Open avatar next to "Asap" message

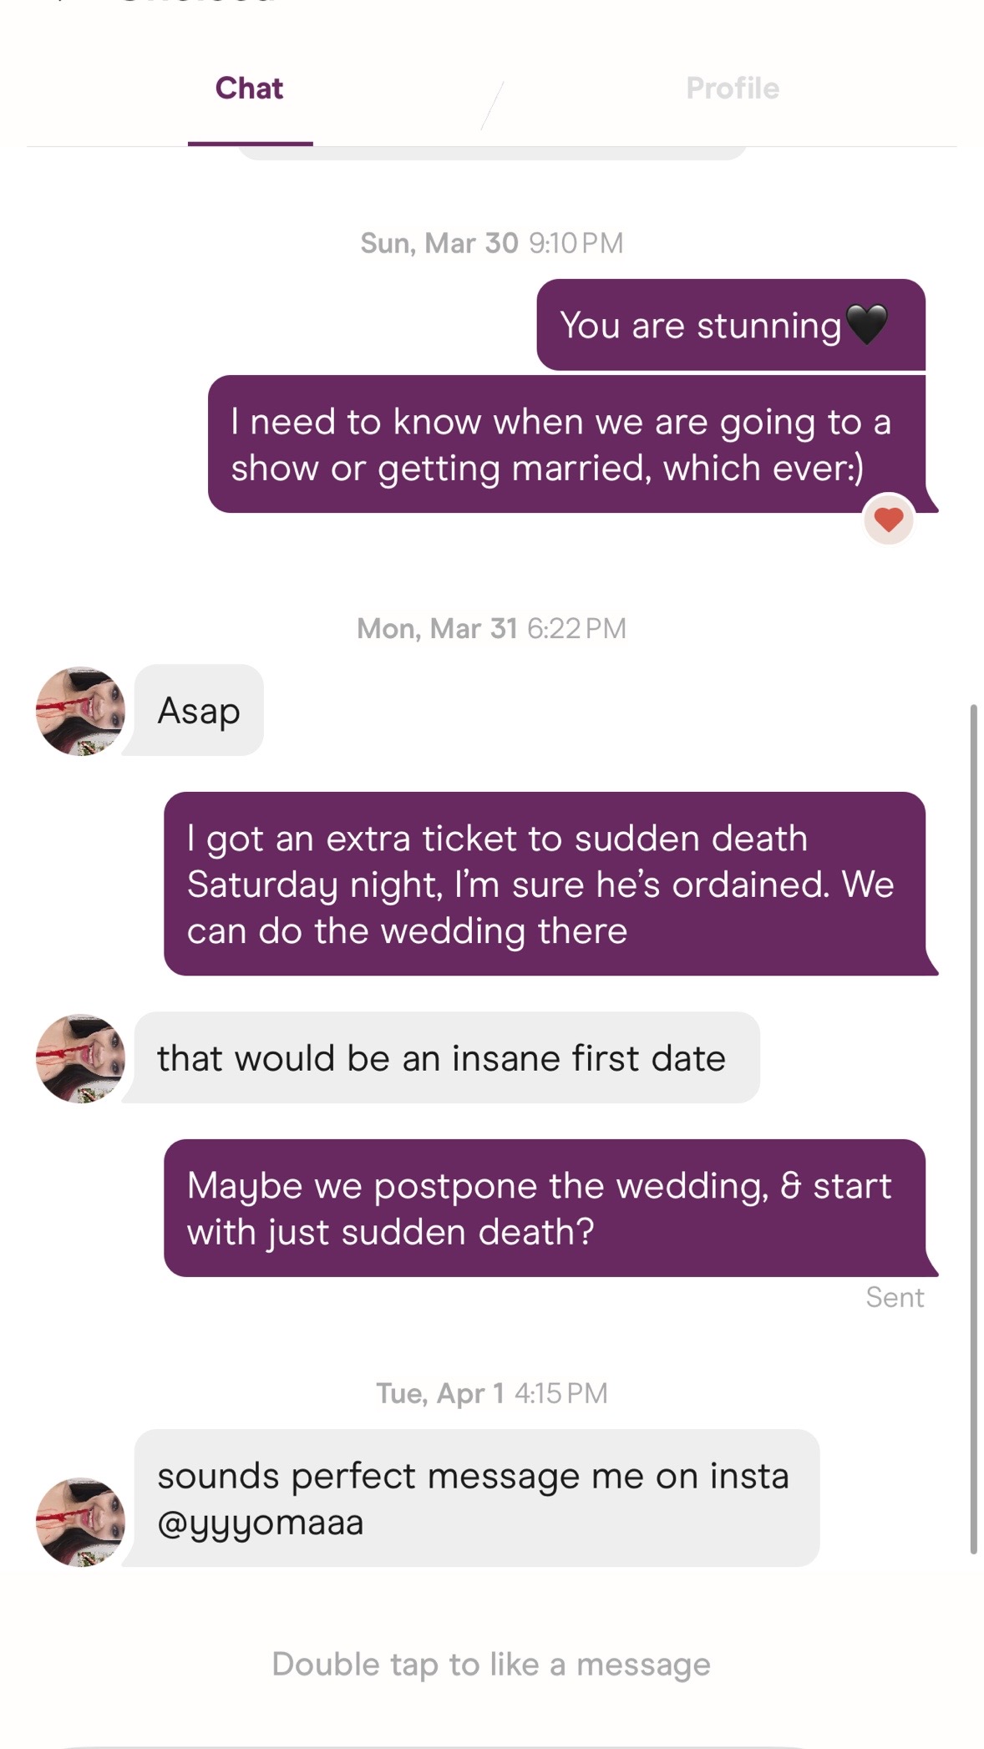[80, 711]
